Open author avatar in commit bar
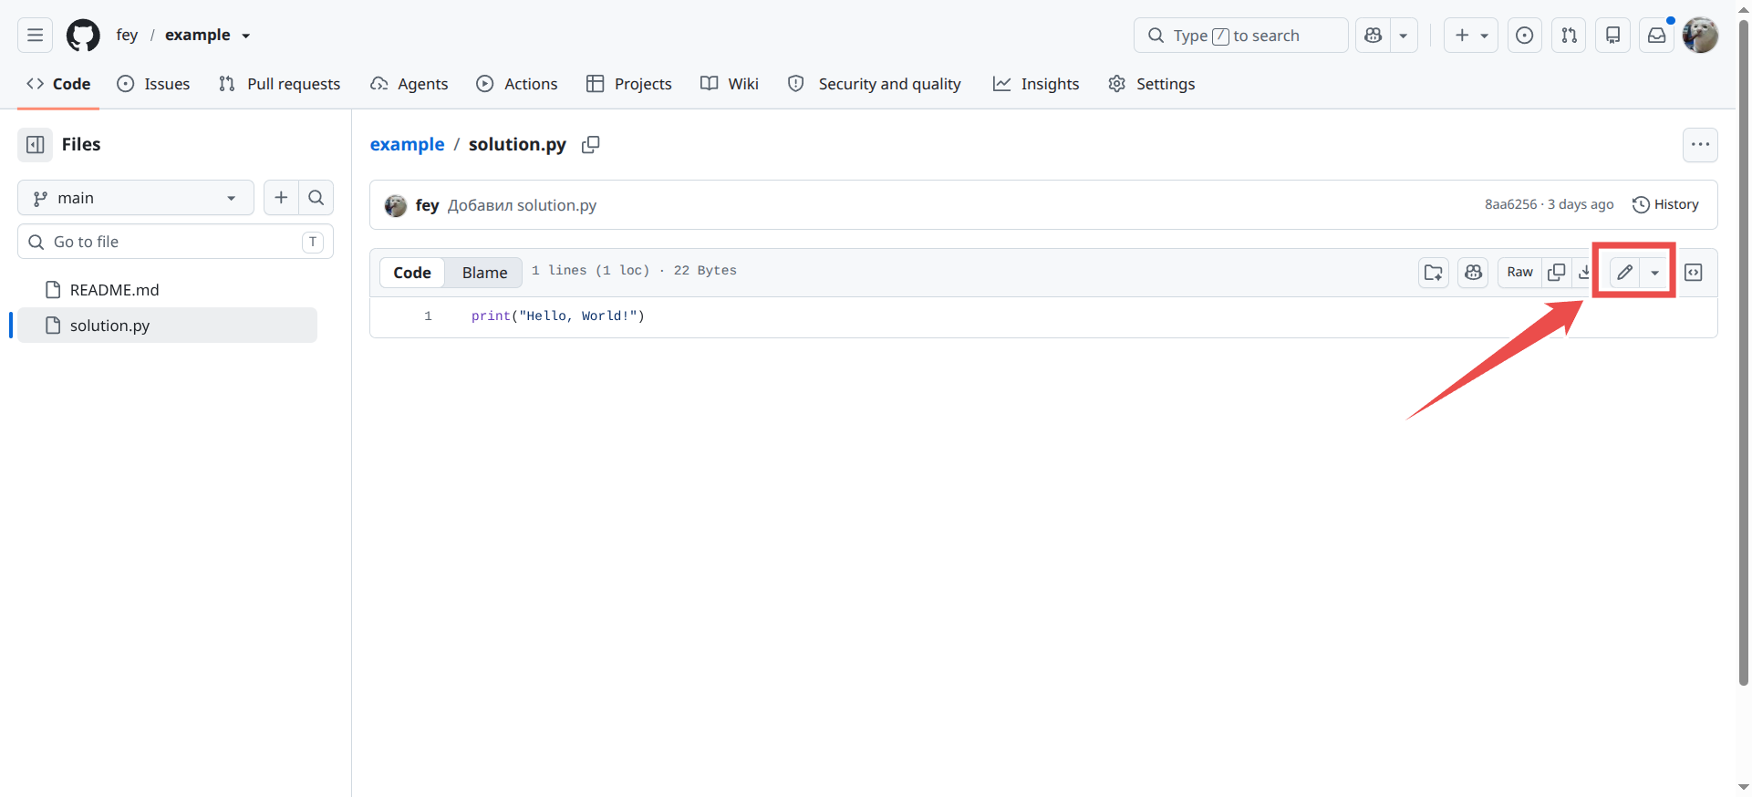This screenshot has height=797, width=1752. click(396, 205)
